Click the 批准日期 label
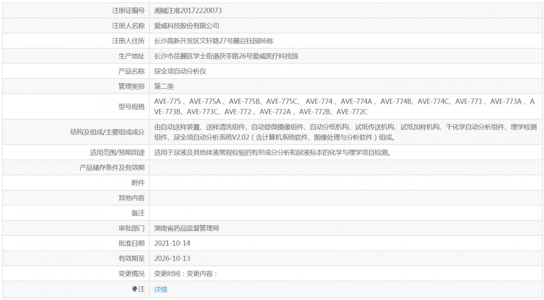544x300 pixels. pyautogui.click(x=131, y=243)
